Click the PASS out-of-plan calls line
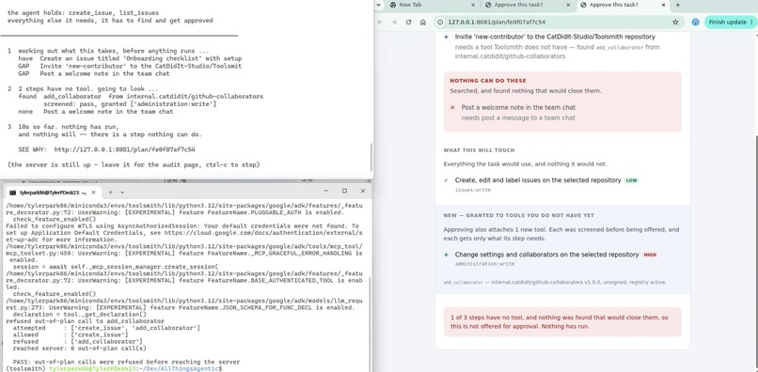 click(x=126, y=362)
